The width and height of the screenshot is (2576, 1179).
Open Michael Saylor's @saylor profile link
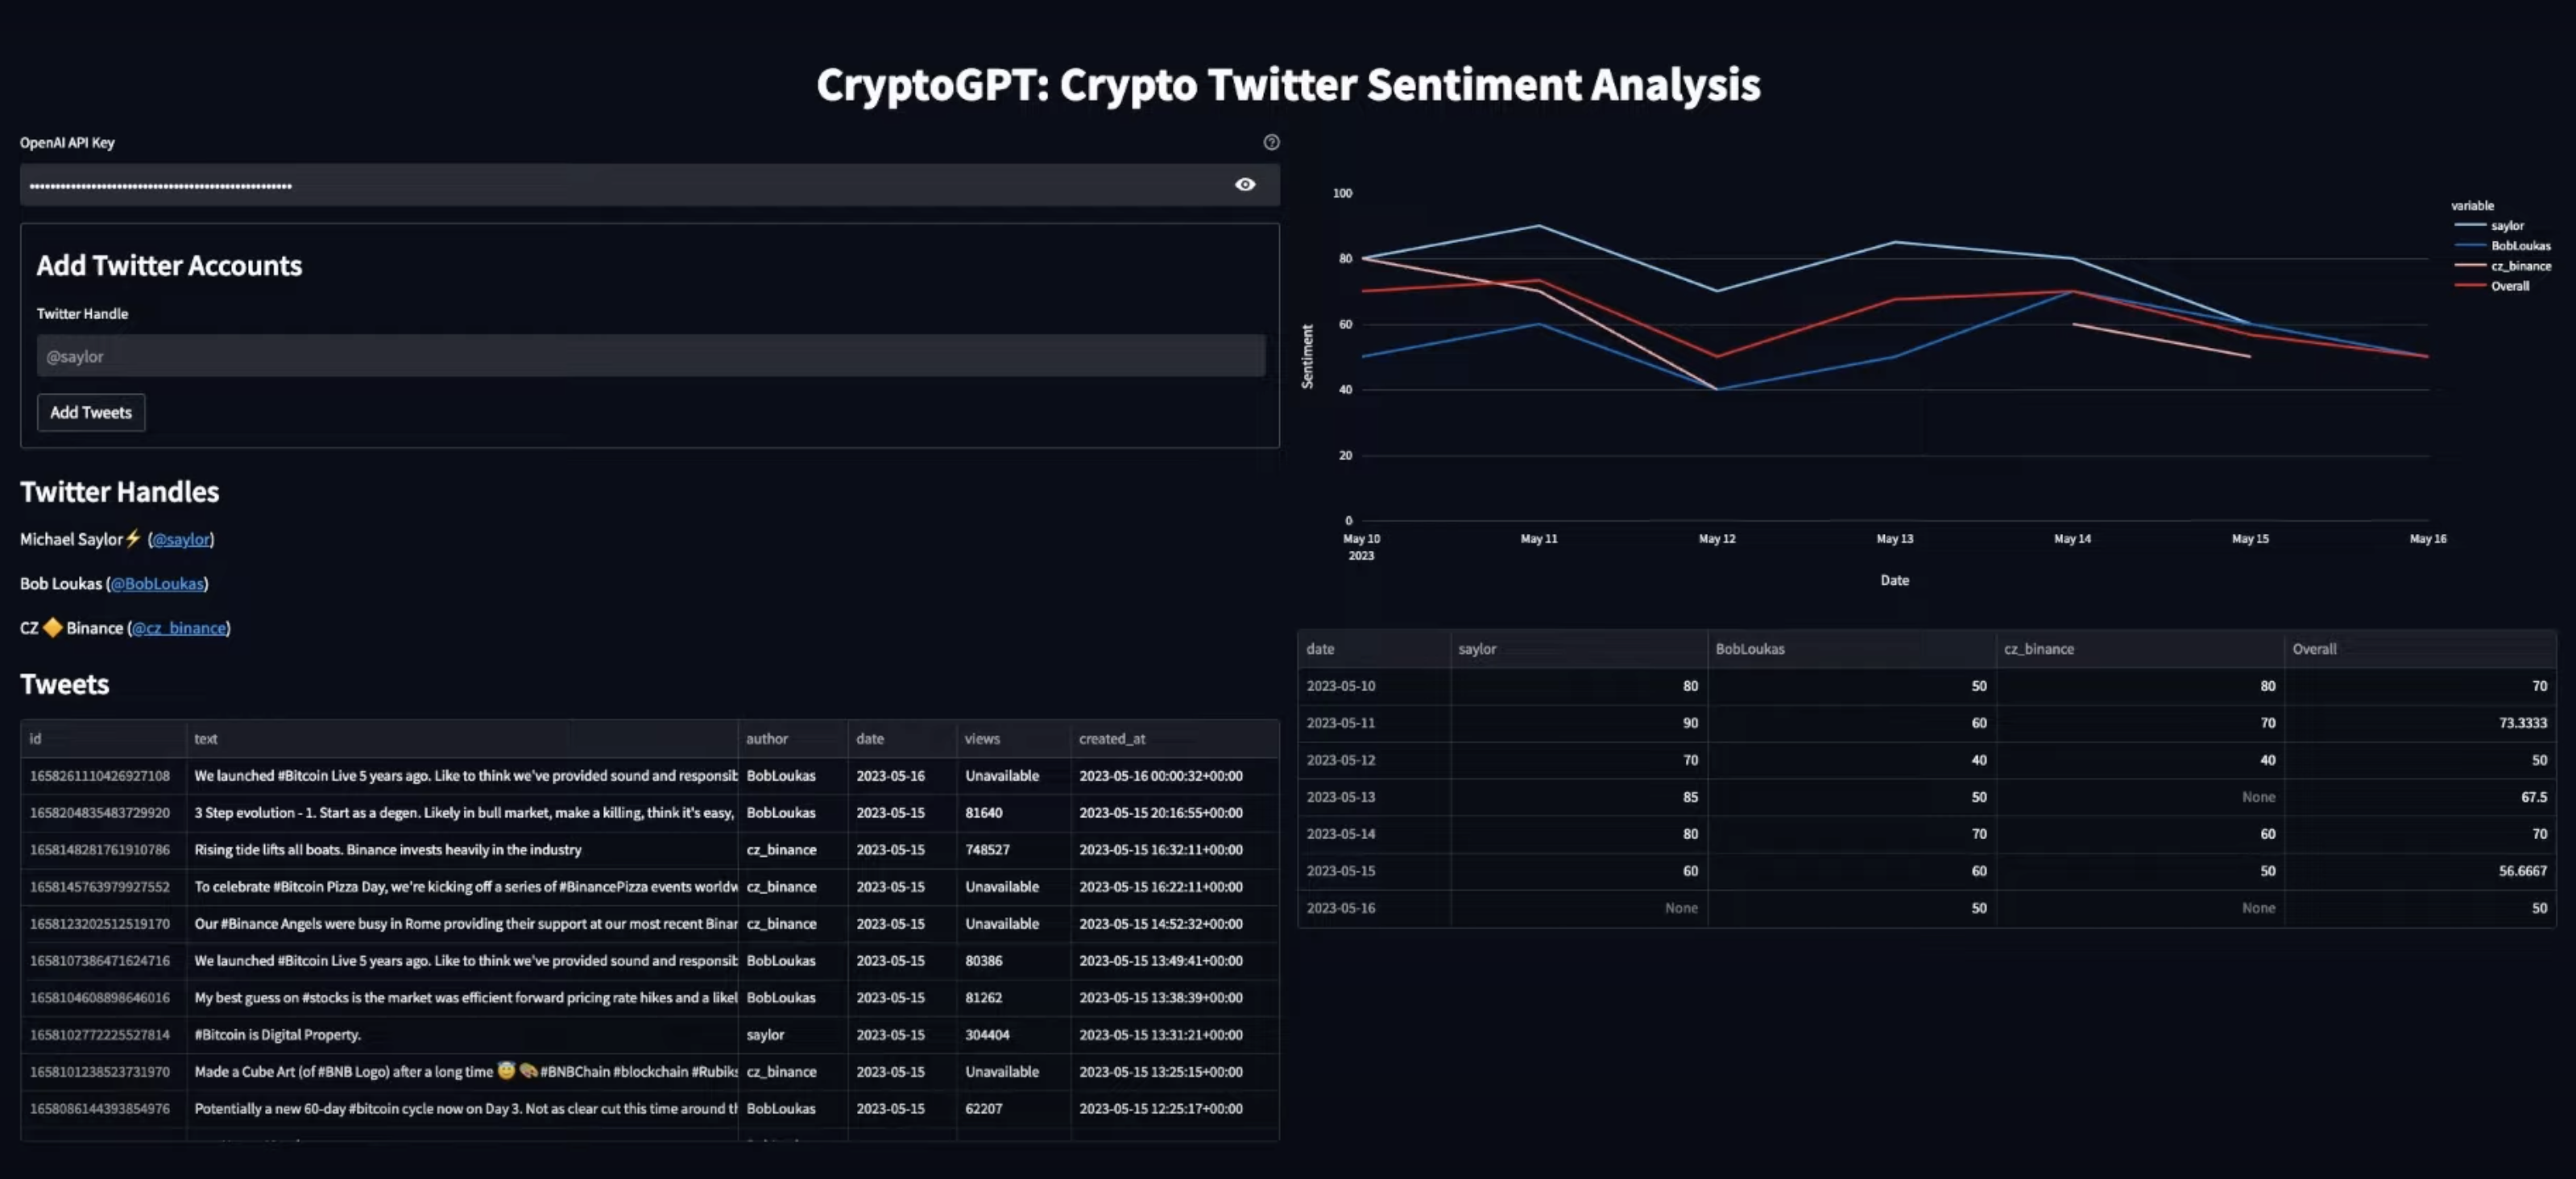[182, 539]
